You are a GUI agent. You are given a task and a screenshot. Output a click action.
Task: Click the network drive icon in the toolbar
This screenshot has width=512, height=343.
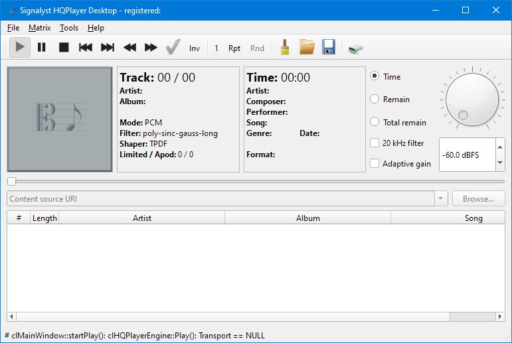tap(355, 49)
